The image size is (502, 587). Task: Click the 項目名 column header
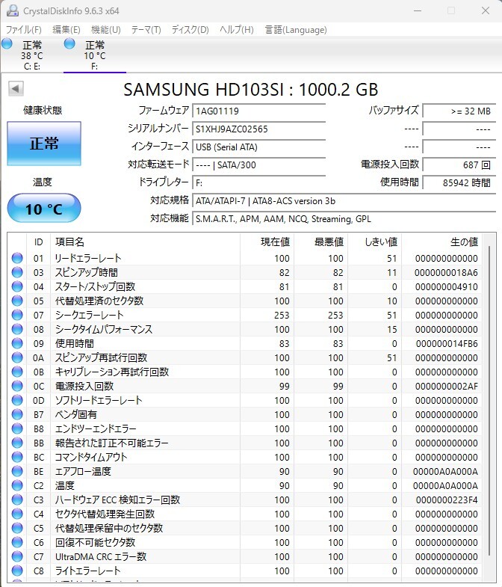click(x=145, y=242)
